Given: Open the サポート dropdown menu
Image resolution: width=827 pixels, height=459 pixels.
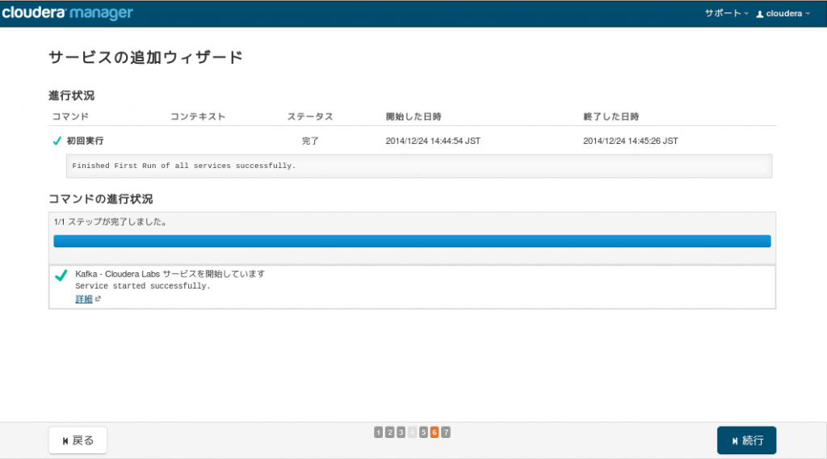Looking at the screenshot, I should point(726,13).
